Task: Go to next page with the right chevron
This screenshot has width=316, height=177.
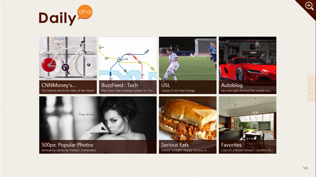Action: click(312, 88)
